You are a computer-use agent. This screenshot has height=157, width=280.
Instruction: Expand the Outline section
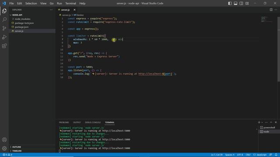pos(17,147)
